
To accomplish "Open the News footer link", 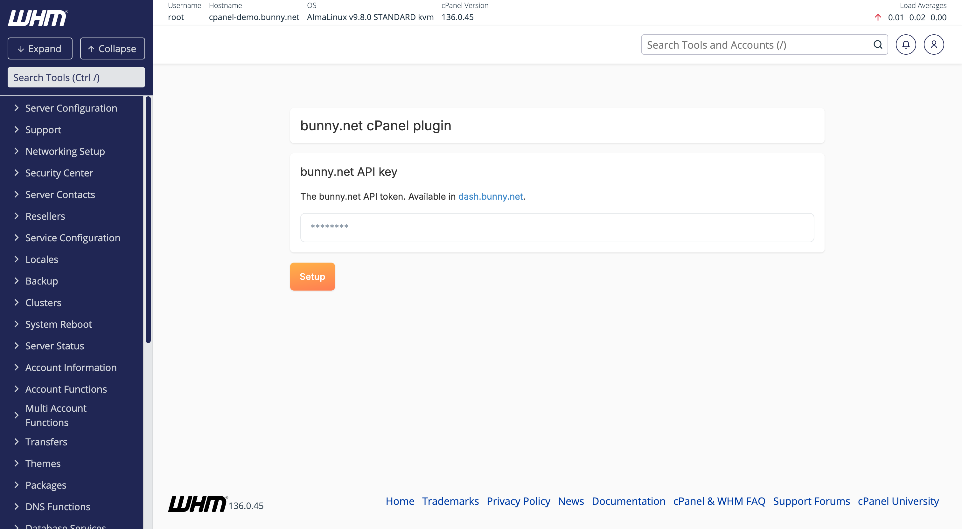I will click(571, 501).
